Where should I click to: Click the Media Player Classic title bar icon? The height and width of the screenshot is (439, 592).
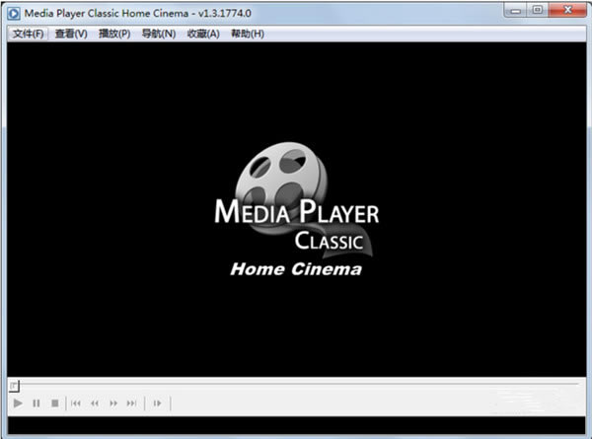coord(14,14)
